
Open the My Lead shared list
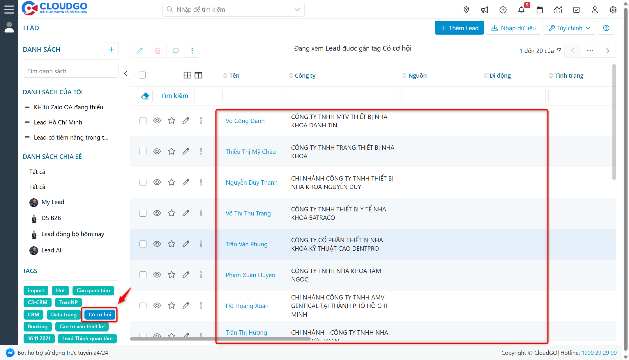pyautogui.click(x=53, y=202)
